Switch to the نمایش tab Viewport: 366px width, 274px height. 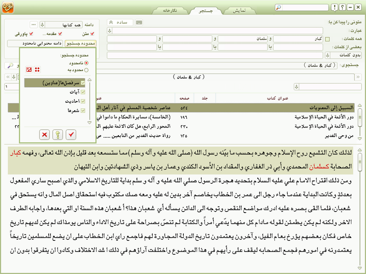(x=239, y=11)
